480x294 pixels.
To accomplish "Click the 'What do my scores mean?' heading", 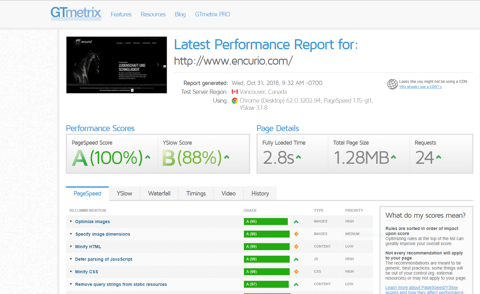I will tap(425, 216).
